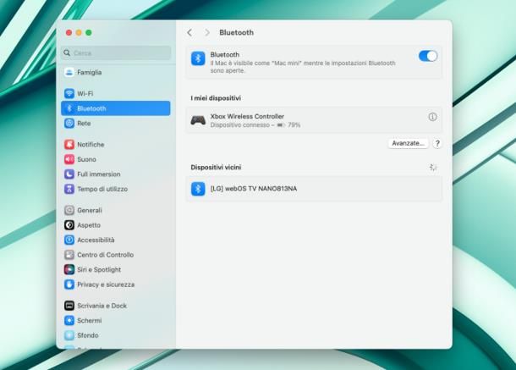
Task: Select the Xbox Wireless Controller device row
Action: click(x=314, y=120)
